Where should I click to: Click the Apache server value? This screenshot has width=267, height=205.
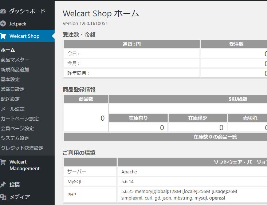[129, 172]
